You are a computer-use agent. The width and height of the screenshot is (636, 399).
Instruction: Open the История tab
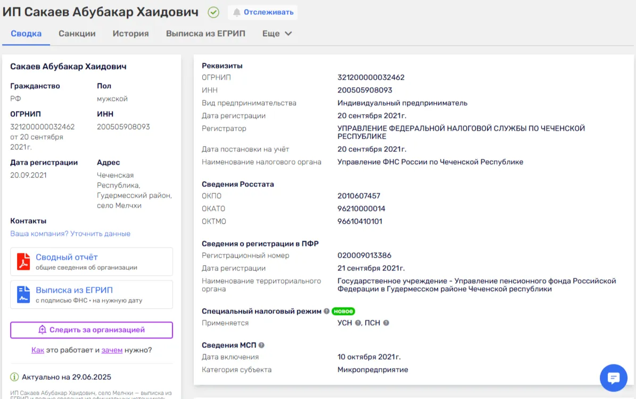click(x=130, y=33)
